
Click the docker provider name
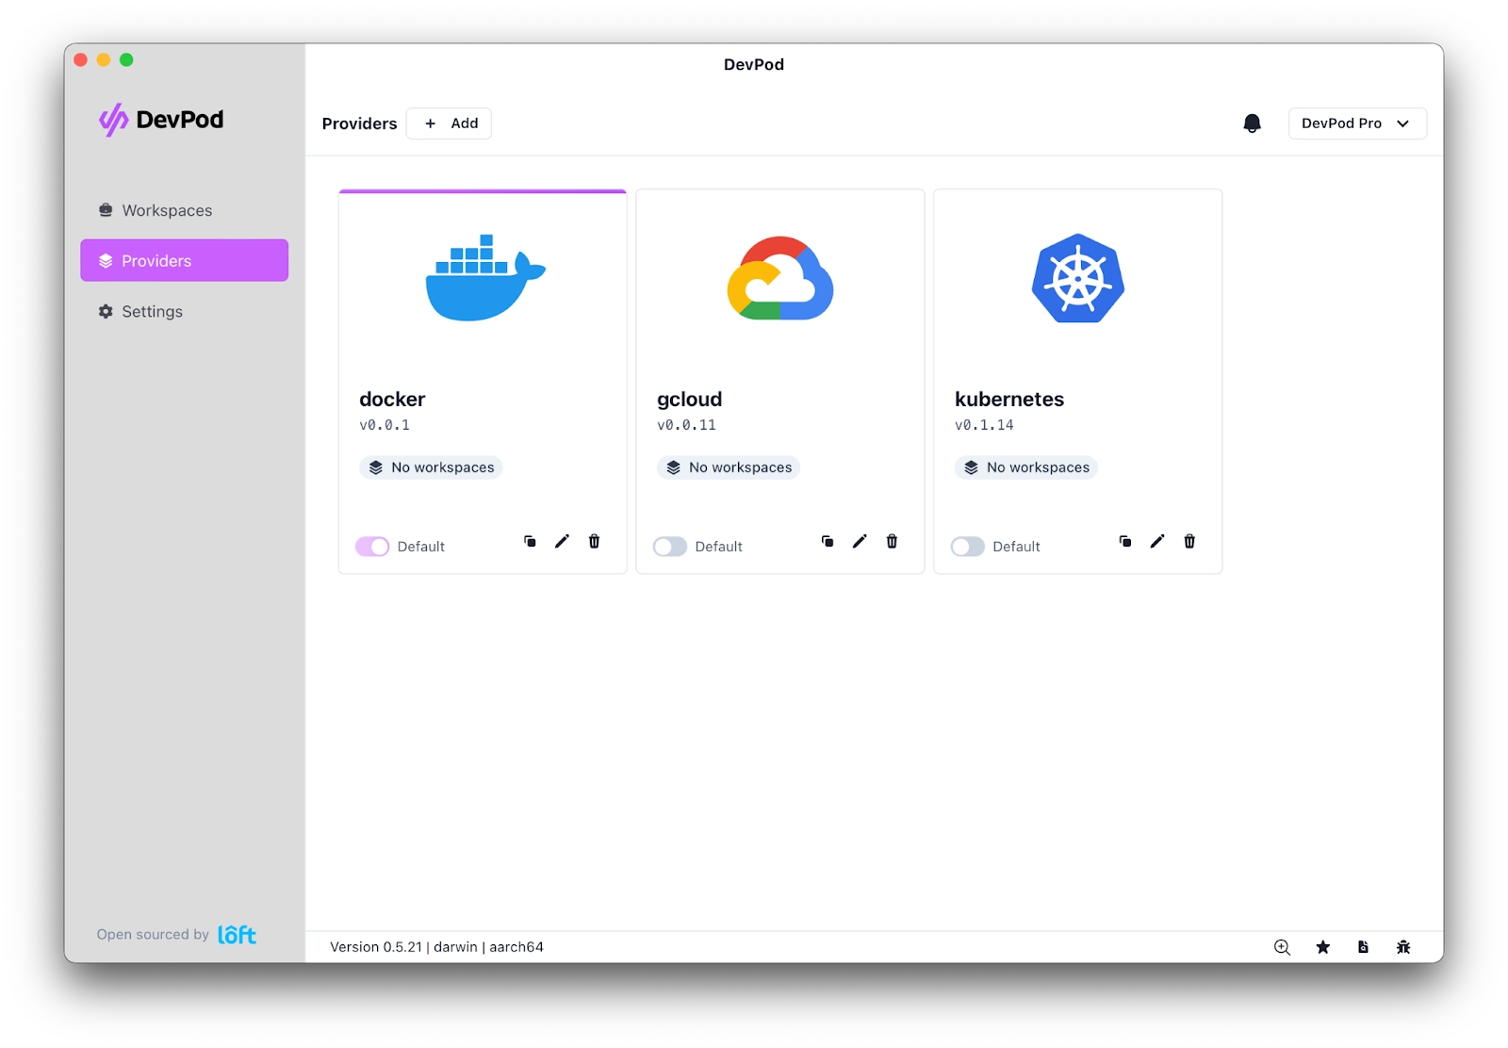pyautogui.click(x=392, y=400)
